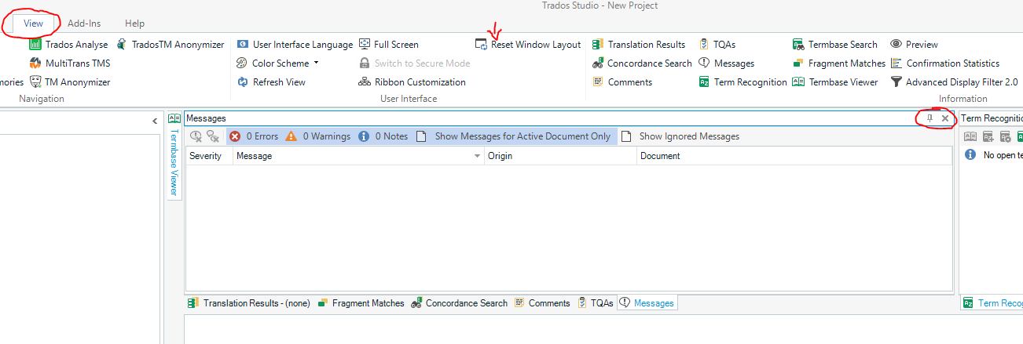Show the Translation Results window
This screenshot has width=1023, height=344.
tap(638, 45)
